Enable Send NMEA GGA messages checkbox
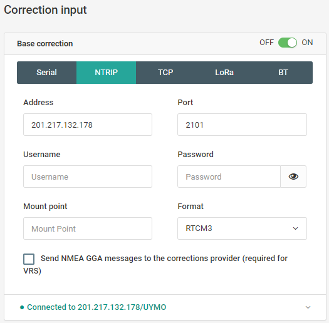 click(x=29, y=259)
